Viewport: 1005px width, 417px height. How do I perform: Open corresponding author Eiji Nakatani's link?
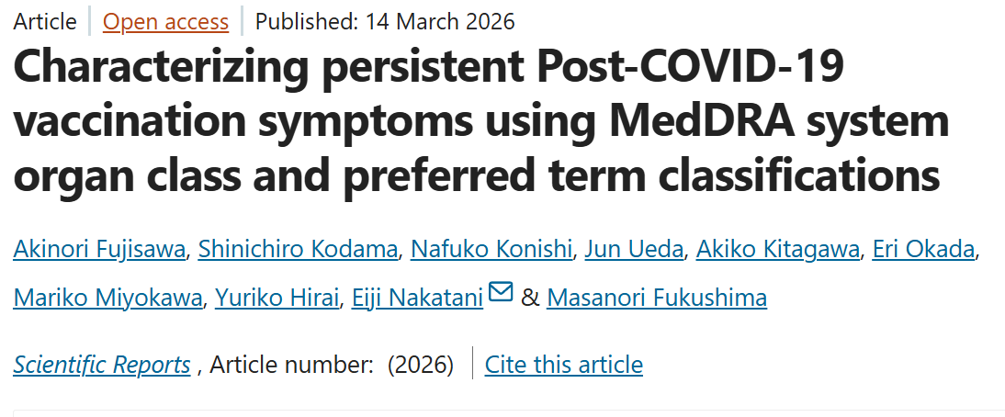417,298
